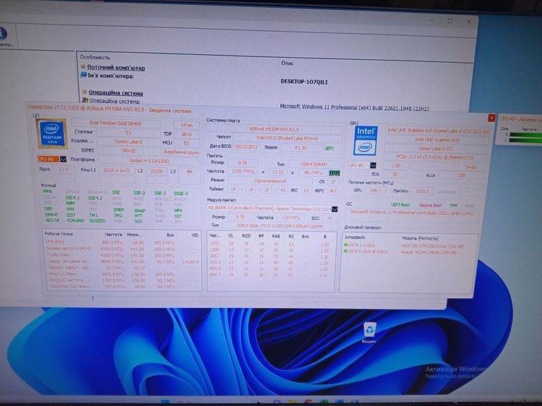542x406 pixels.
Task: Minimize the background system info window
Action: pos(431,20)
